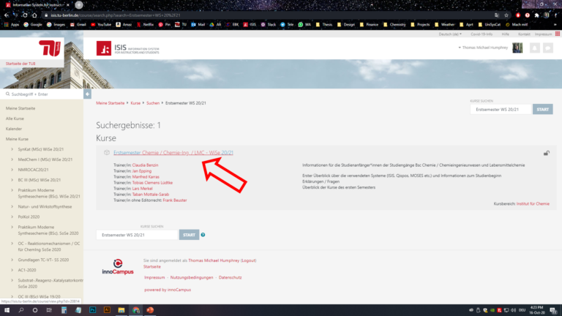Expand the Natur- und Wirkstoffsynthese course
The width and height of the screenshot is (562, 316).
(x=12, y=207)
